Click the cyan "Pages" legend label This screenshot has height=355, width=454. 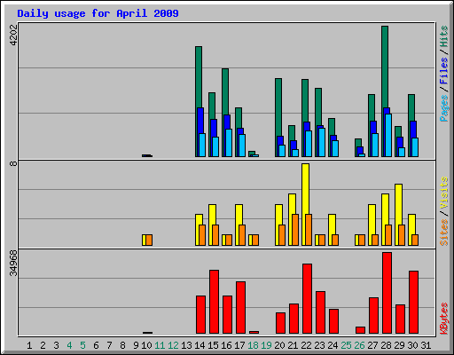coord(443,108)
